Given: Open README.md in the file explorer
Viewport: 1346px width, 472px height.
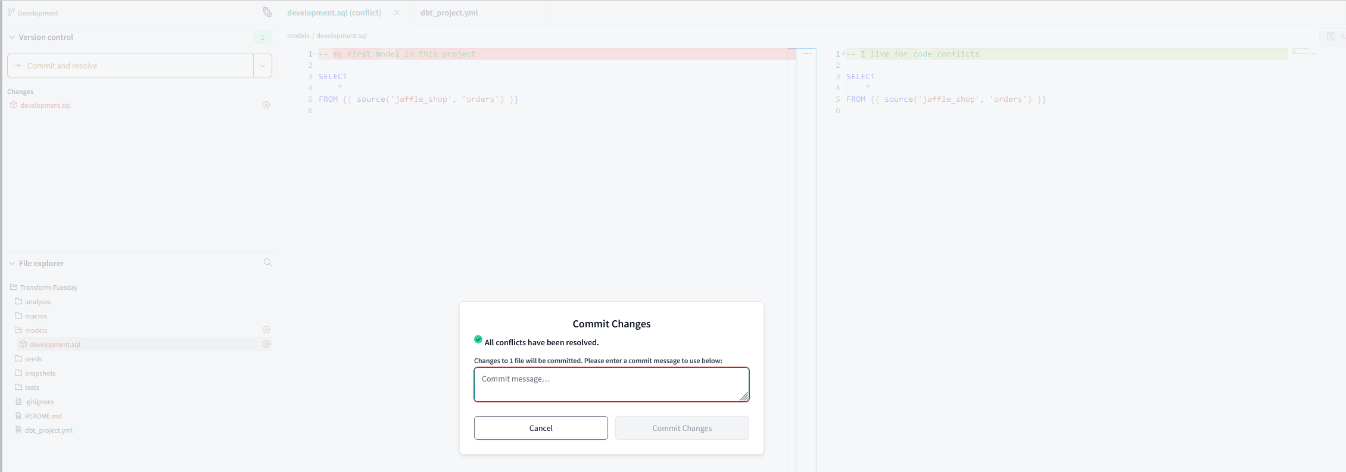Looking at the screenshot, I should (x=43, y=416).
